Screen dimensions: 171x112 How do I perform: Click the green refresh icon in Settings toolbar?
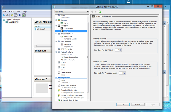click(100, 12)
